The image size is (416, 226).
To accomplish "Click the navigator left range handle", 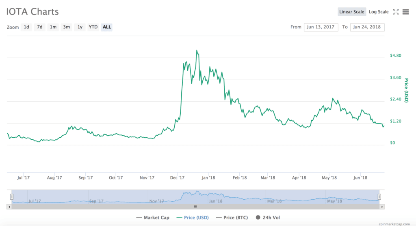I will [x=12, y=196].
